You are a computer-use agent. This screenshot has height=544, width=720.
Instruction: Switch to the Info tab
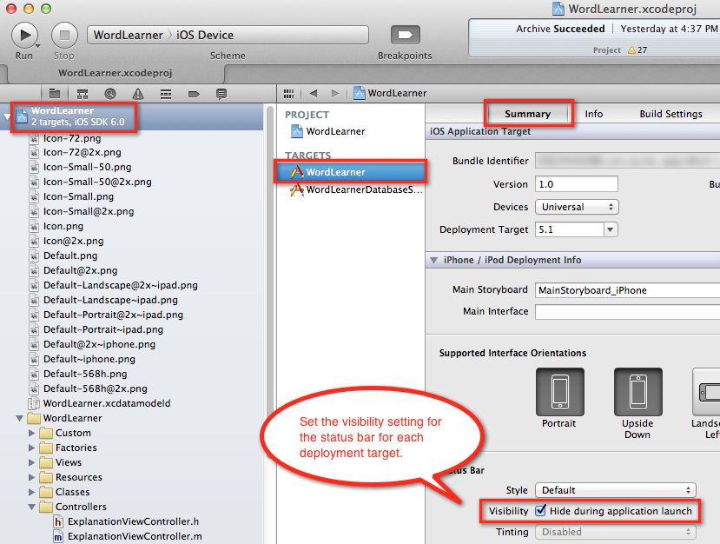point(594,114)
